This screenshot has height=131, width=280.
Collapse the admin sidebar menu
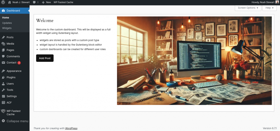15,121
